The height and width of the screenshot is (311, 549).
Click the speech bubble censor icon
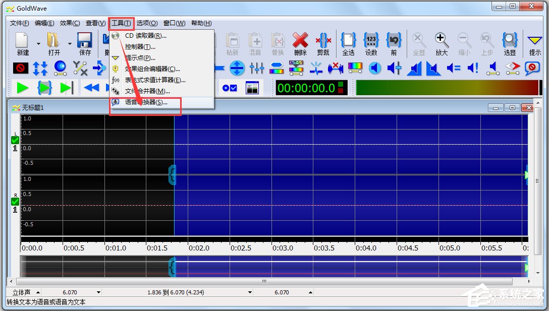tap(532, 68)
